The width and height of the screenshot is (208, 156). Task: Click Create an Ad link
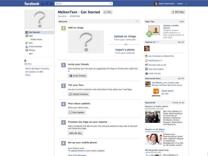point(178,103)
